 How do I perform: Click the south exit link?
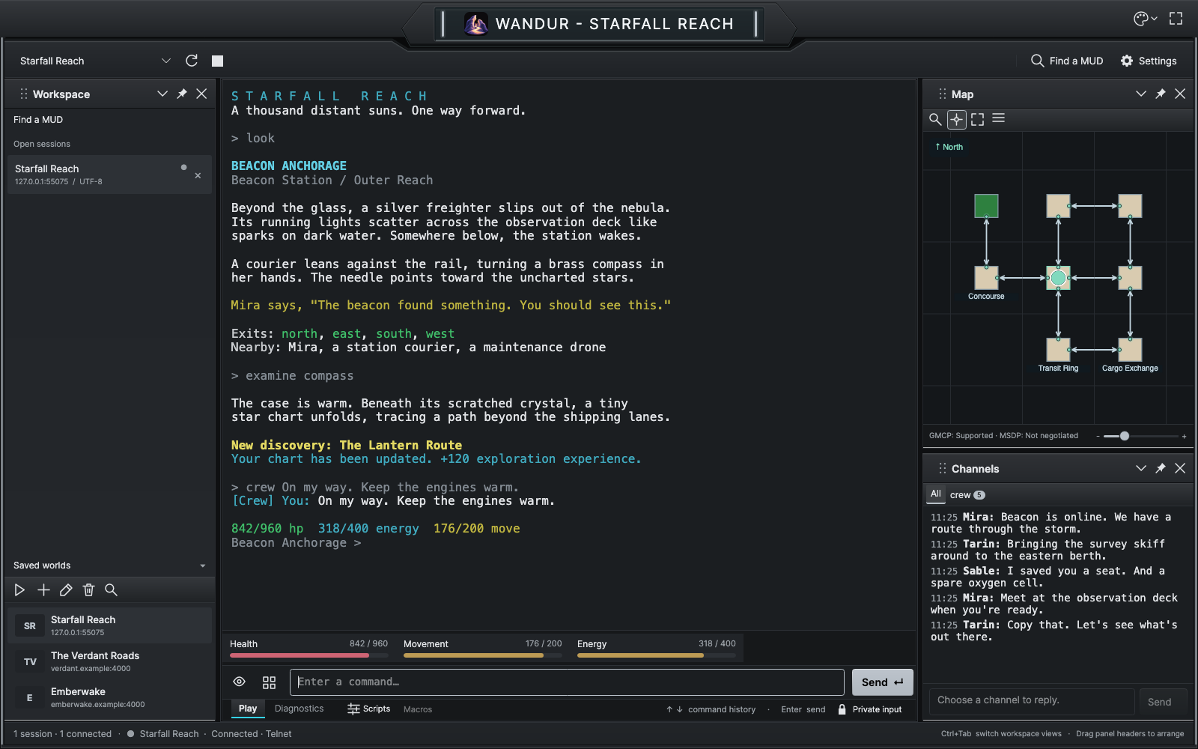click(x=394, y=334)
